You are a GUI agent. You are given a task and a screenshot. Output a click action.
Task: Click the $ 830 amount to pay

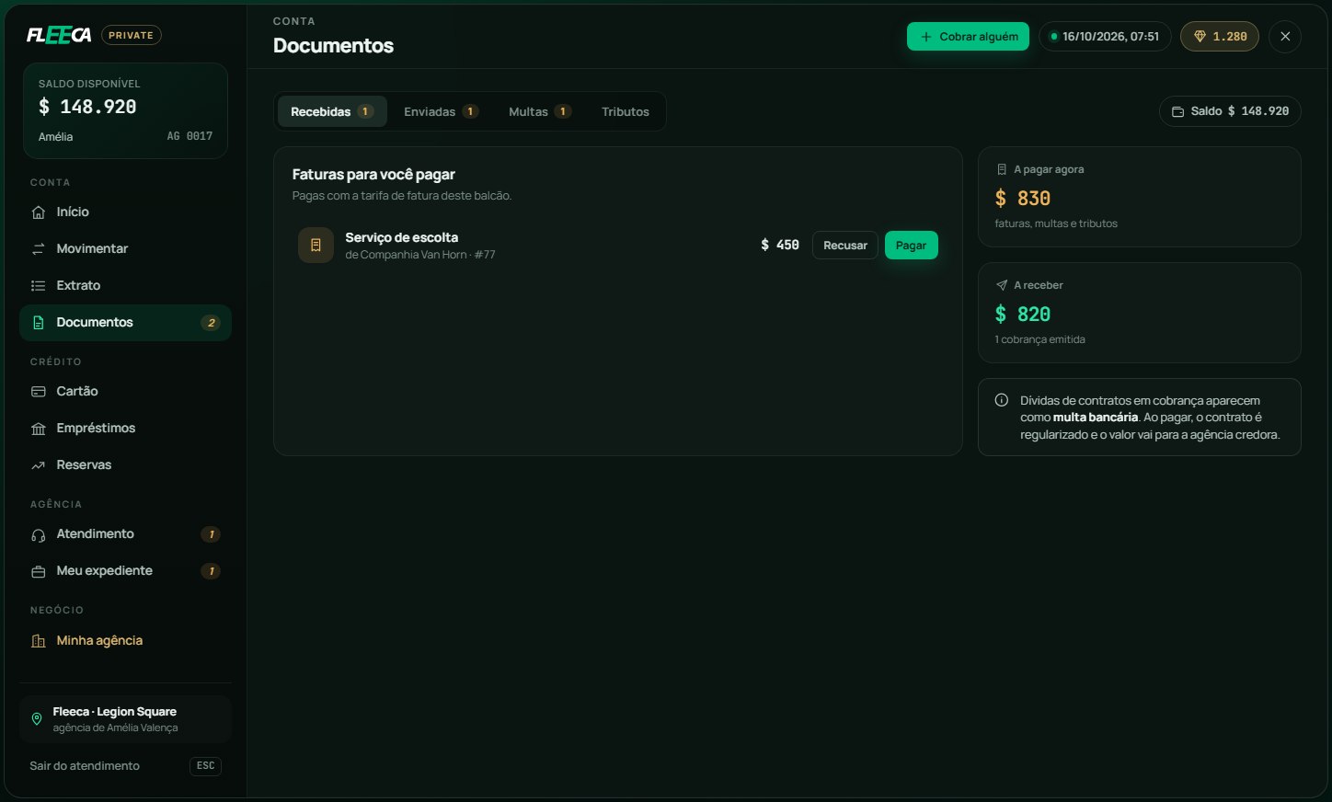(1023, 199)
